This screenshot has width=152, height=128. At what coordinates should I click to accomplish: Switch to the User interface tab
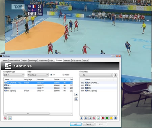point(15,61)
